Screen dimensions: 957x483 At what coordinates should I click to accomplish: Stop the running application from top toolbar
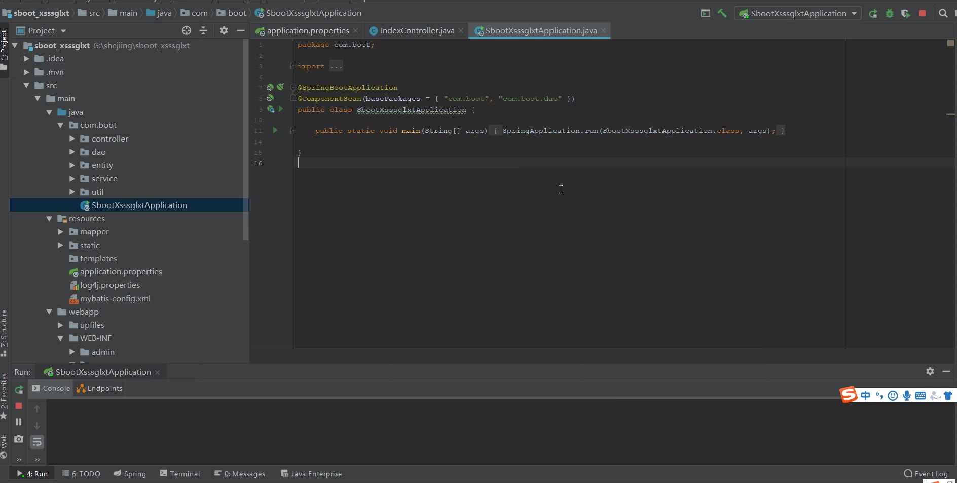923,14
